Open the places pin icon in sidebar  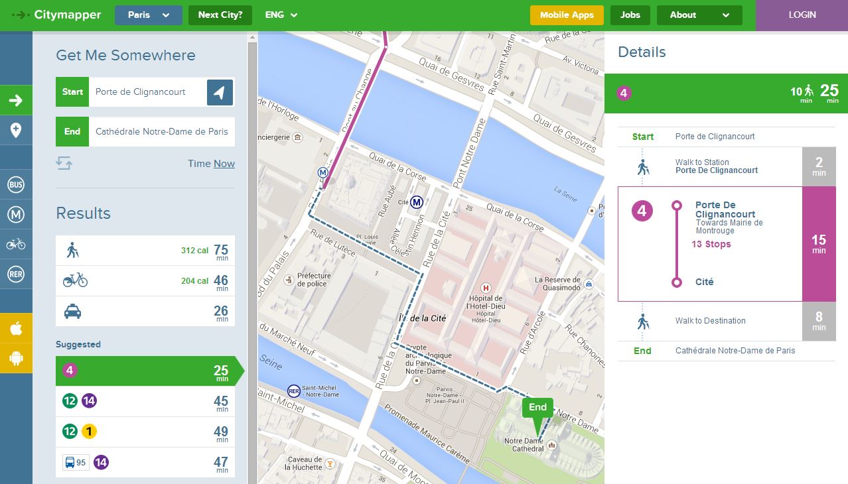[16, 130]
